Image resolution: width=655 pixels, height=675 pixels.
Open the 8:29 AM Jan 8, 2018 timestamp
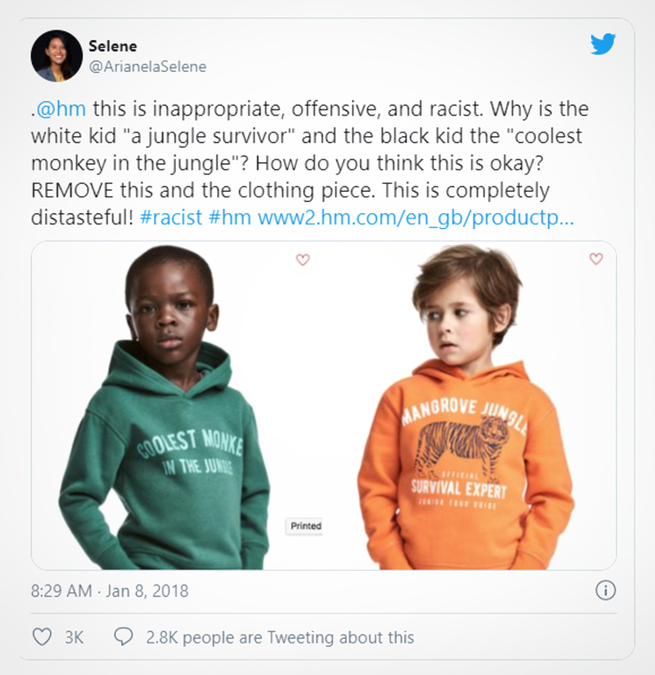click(109, 591)
